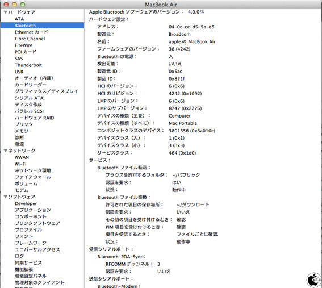
Task: Select フレームワーク in the sidebar
Action: coord(31,243)
